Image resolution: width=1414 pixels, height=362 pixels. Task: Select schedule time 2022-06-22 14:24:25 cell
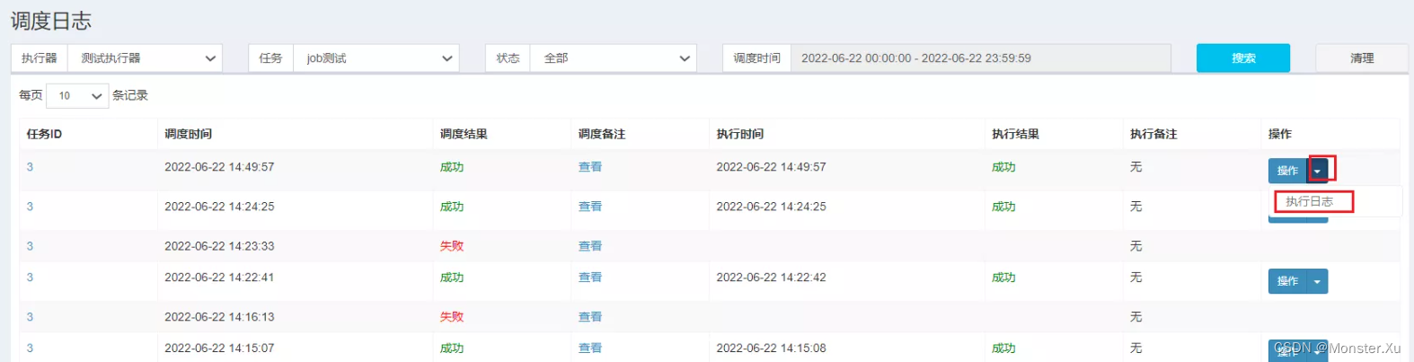pos(219,207)
